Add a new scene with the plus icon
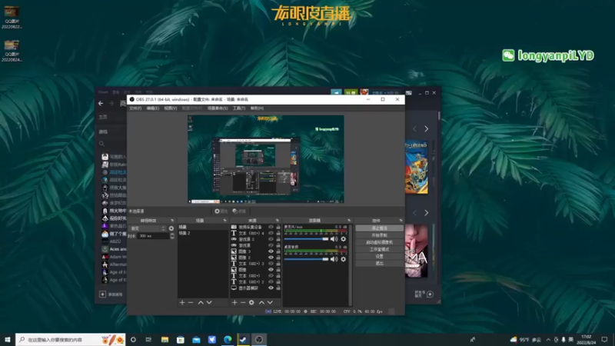 click(182, 302)
